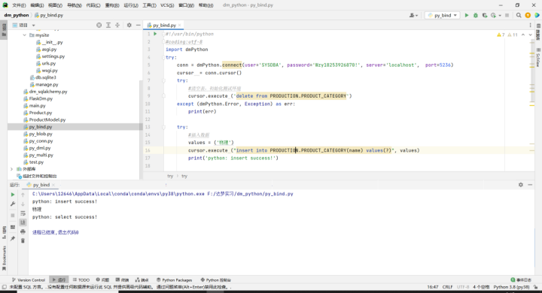Open Search Everywhere magnifier icon
This screenshot has height=293, width=542.
click(x=519, y=15)
